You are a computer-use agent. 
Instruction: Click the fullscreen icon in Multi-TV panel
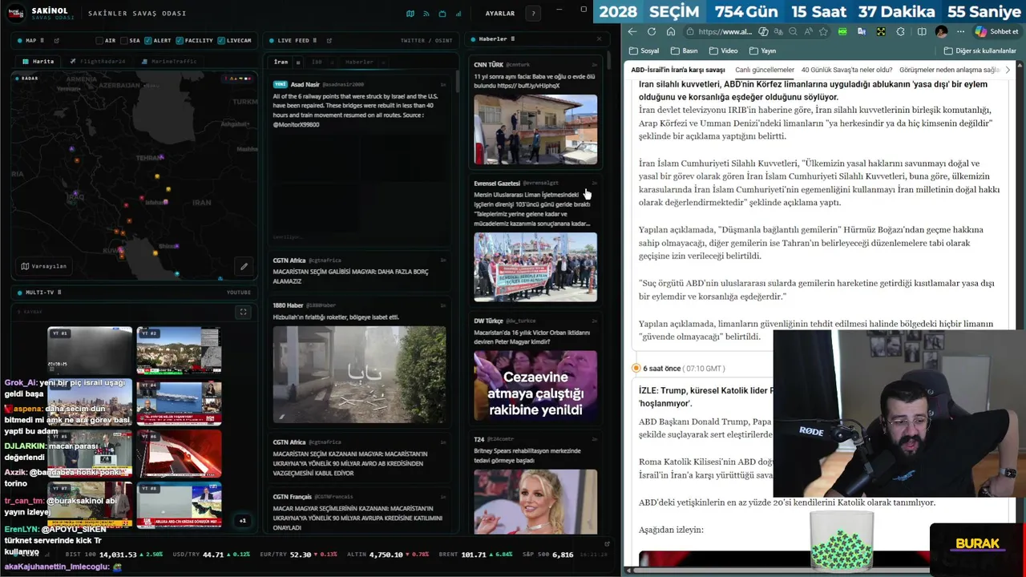click(244, 312)
